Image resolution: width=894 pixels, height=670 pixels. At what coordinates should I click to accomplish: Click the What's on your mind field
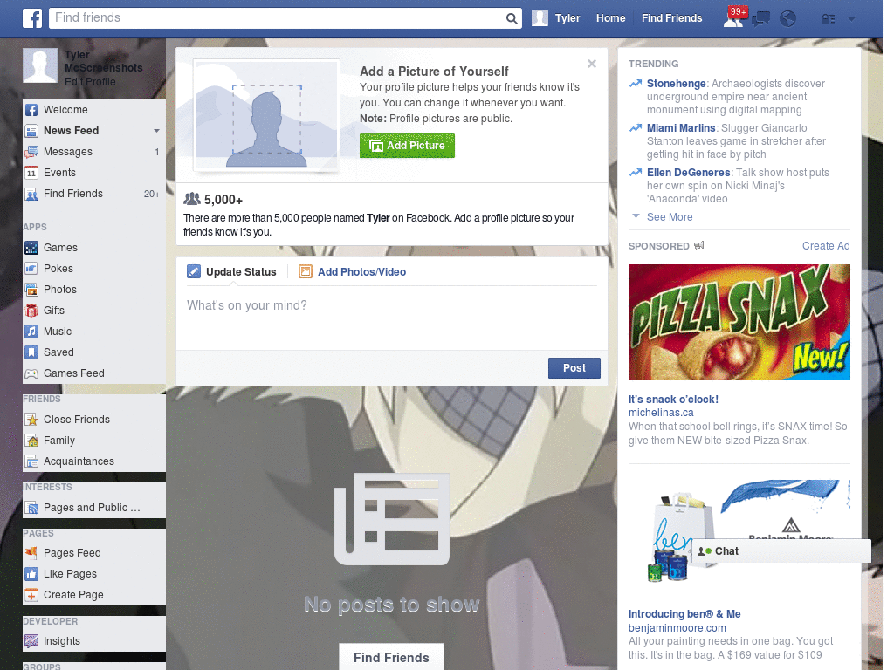[392, 318]
